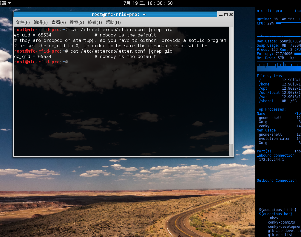
Task: Click the conky-commits entry
Action: pyautogui.click(x=281, y=222)
